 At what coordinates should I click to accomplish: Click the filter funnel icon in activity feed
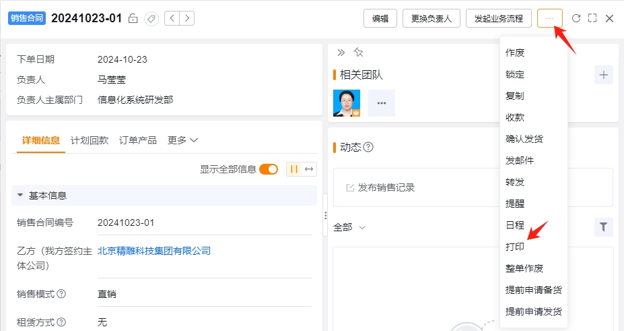604,227
